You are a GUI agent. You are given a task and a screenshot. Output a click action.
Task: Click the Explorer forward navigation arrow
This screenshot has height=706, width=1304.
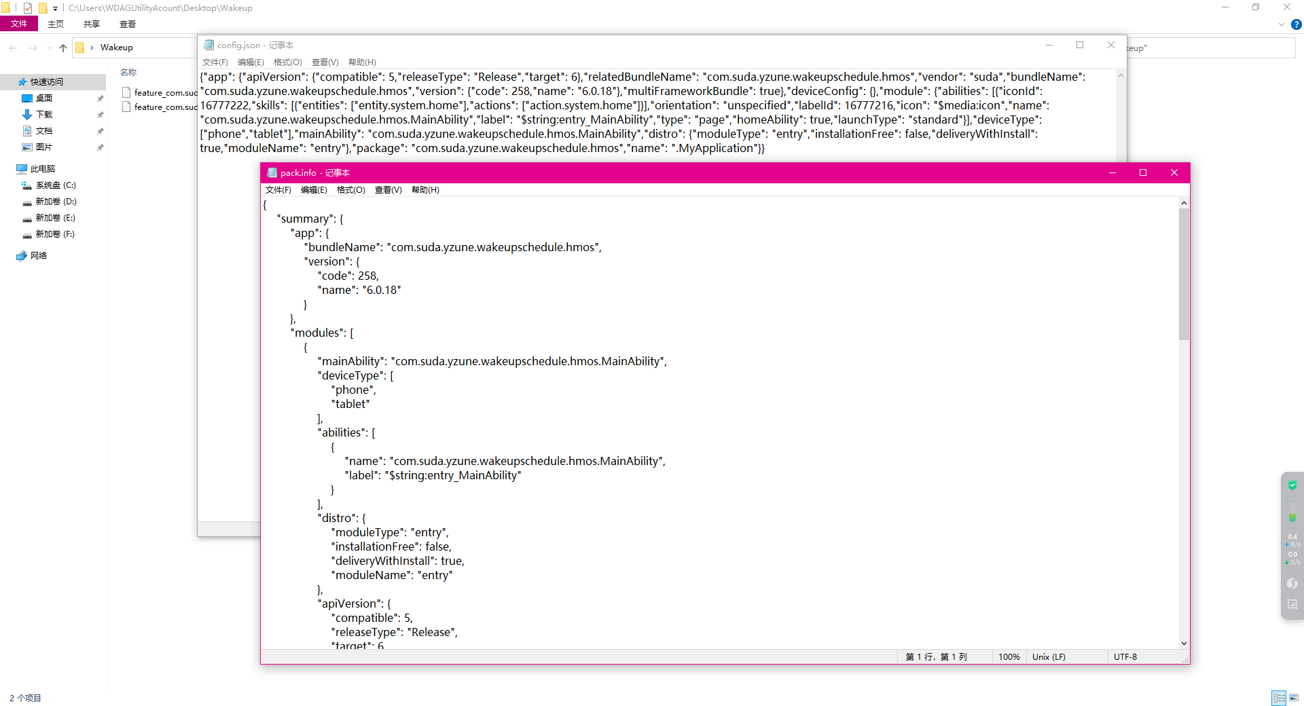[x=33, y=48]
